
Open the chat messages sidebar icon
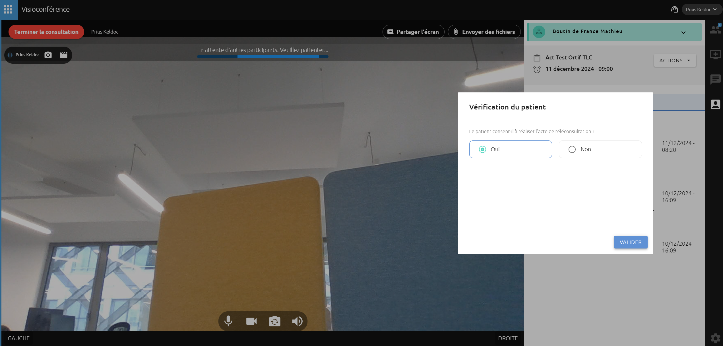pyautogui.click(x=715, y=79)
